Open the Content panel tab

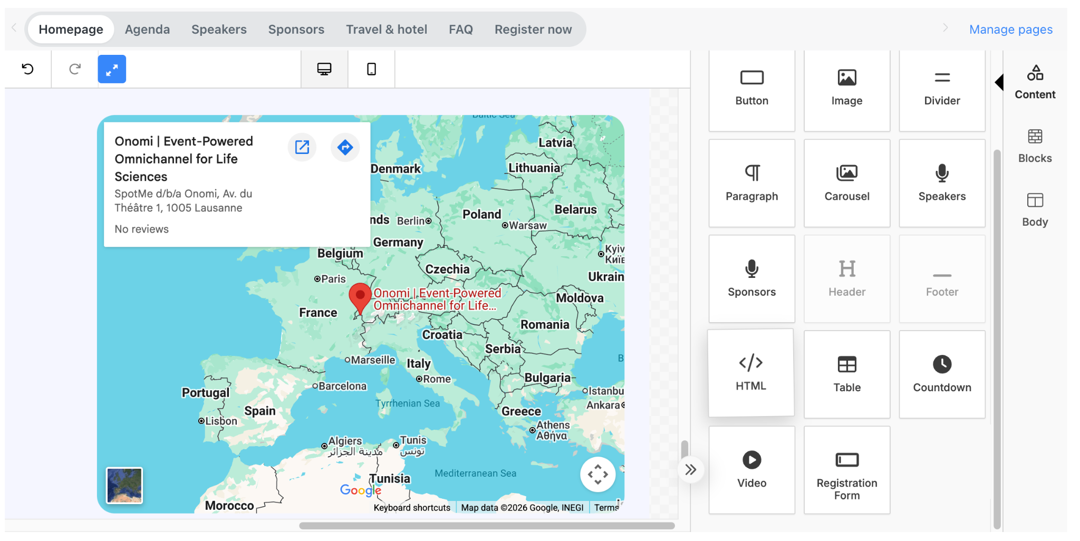coord(1035,82)
